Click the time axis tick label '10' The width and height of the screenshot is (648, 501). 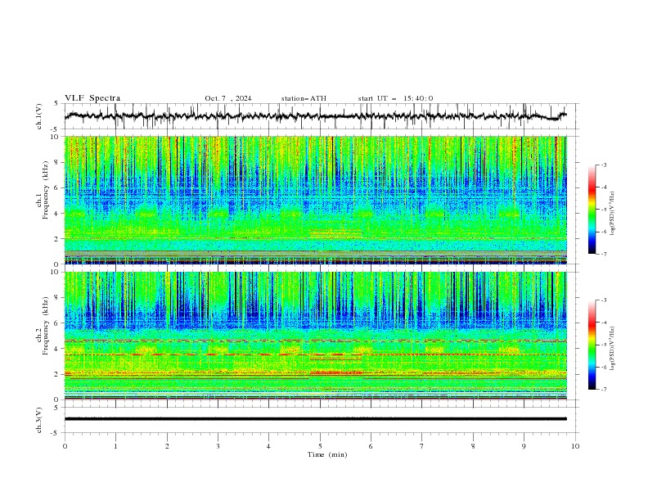pos(575,446)
